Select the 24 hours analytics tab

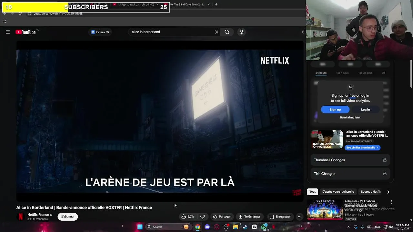[321, 73]
